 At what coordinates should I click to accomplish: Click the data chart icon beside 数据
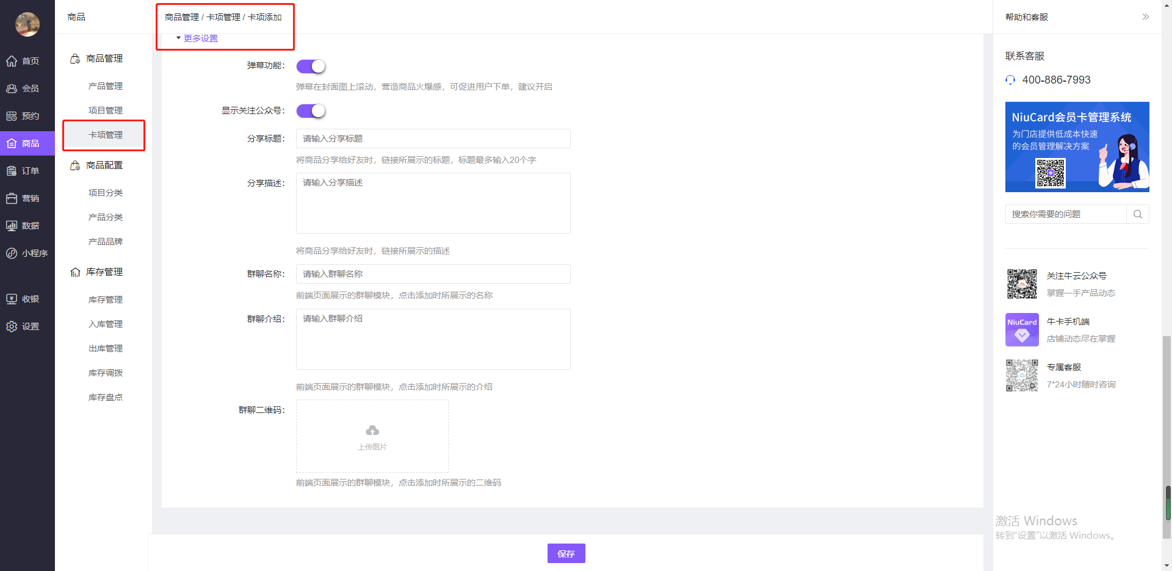click(12, 226)
